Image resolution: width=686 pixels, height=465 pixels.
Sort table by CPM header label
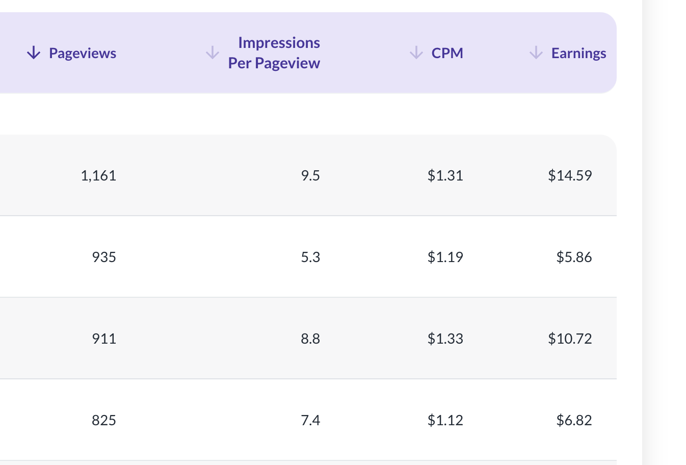[447, 53]
